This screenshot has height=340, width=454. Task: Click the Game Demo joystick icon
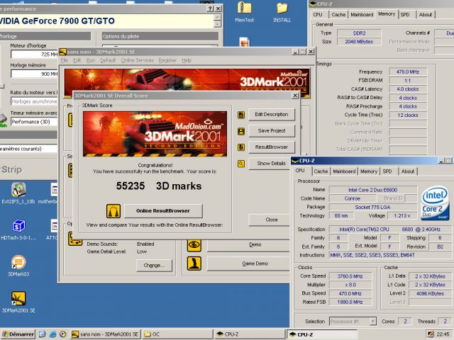coord(194,263)
